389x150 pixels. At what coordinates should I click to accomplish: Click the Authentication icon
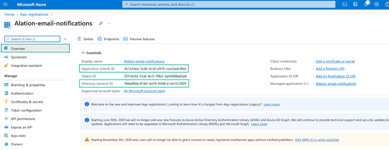coord(6,93)
